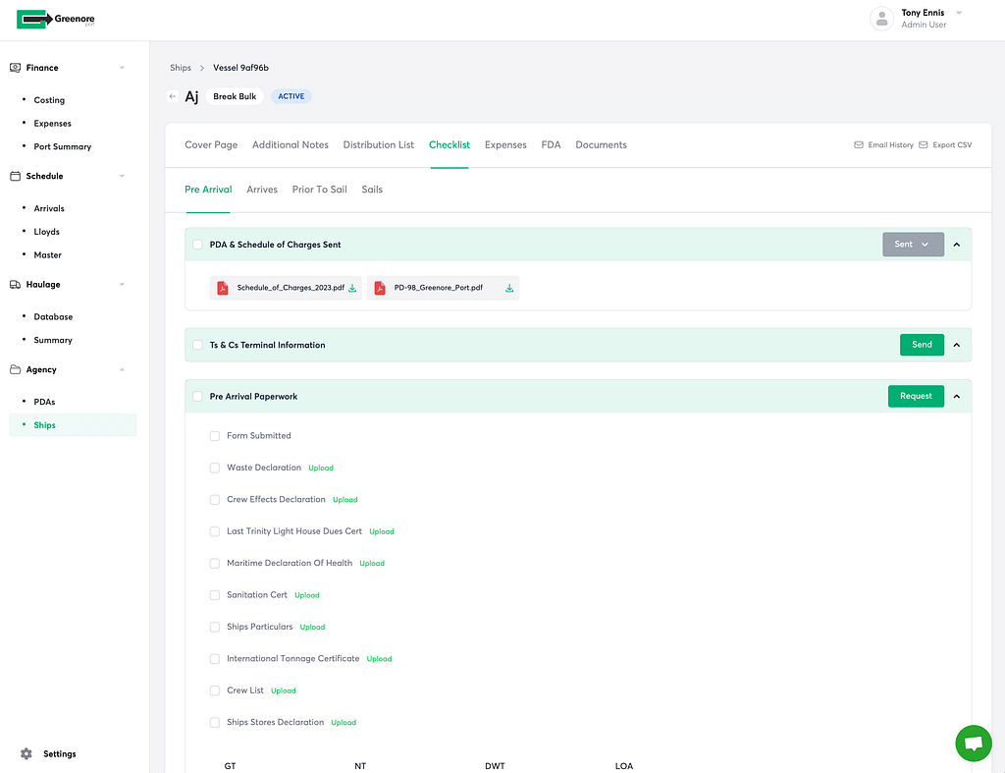This screenshot has width=1005, height=773.
Task: Click Upload link for Sanitation Cert
Action: tap(307, 595)
